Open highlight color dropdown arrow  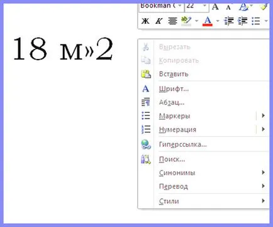(196, 21)
